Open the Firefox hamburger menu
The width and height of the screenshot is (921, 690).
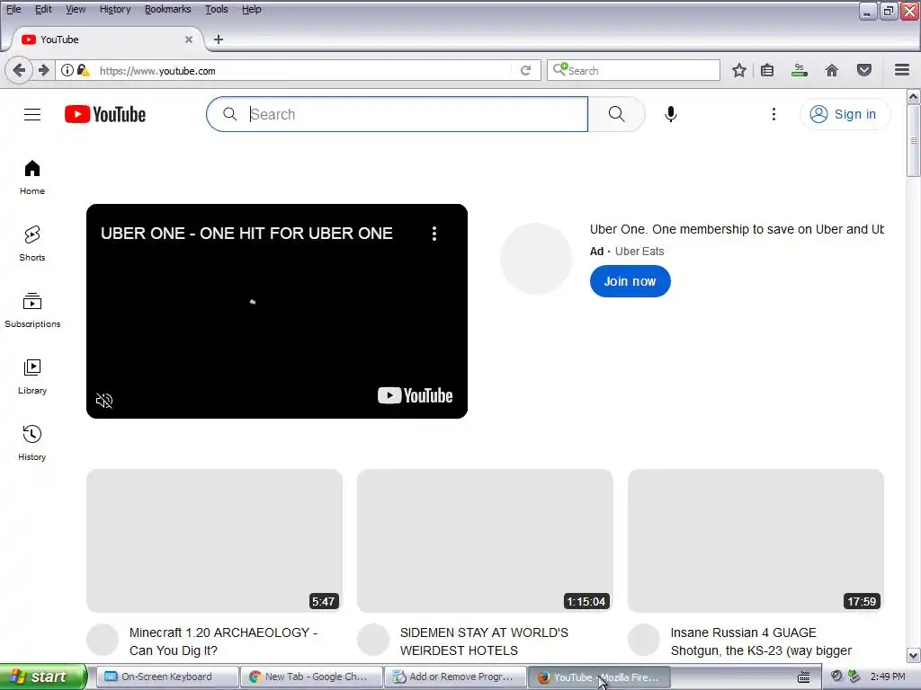click(902, 70)
